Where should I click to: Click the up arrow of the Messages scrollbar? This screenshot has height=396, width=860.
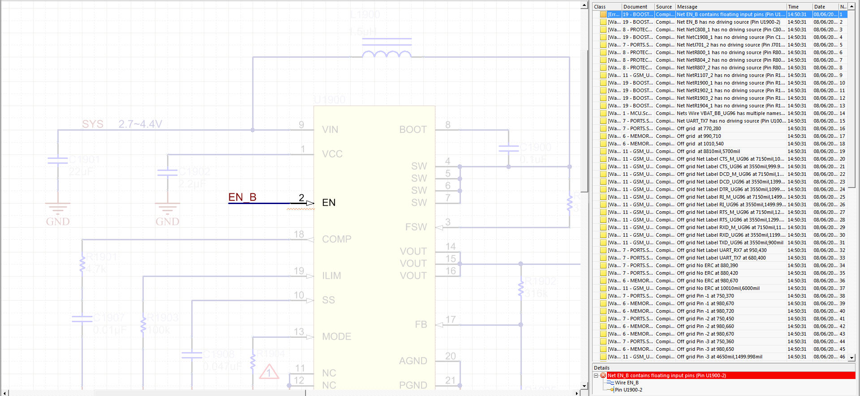tap(851, 7)
